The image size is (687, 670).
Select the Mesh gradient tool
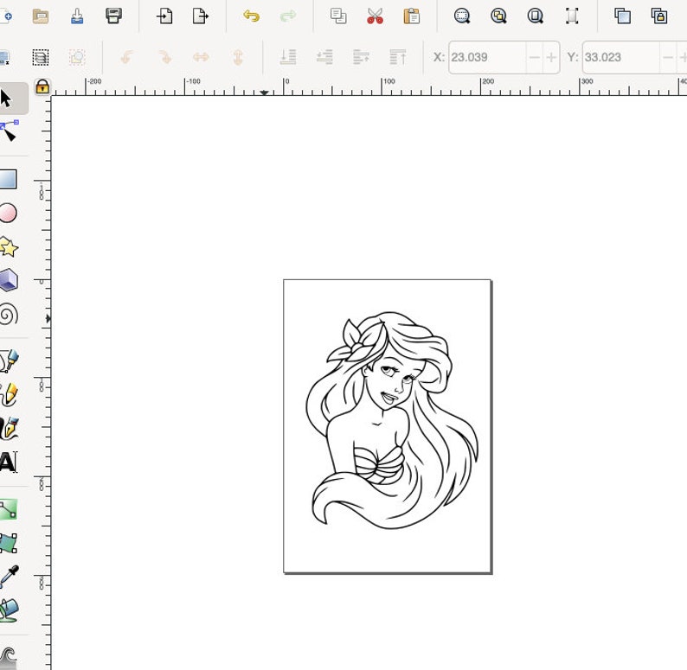[x=9, y=544]
